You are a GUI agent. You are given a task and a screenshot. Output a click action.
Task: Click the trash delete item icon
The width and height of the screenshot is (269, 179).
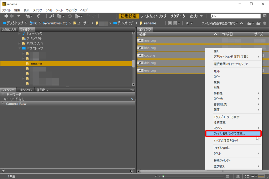pos(265,23)
